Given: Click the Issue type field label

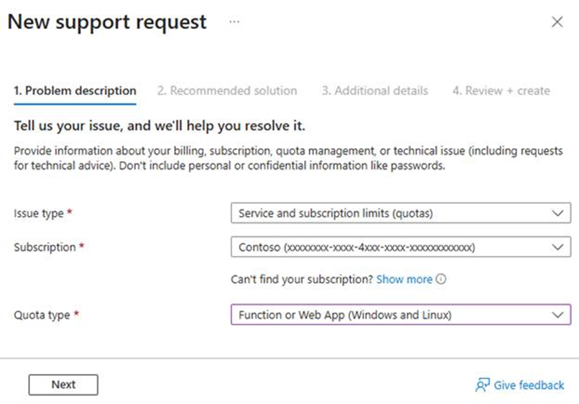Looking at the screenshot, I should (39, 213).
